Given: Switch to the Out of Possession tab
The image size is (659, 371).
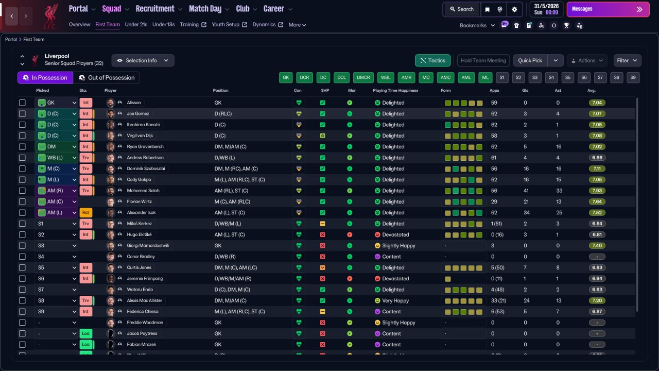Looking at the screenshot, I should (106, 78).
